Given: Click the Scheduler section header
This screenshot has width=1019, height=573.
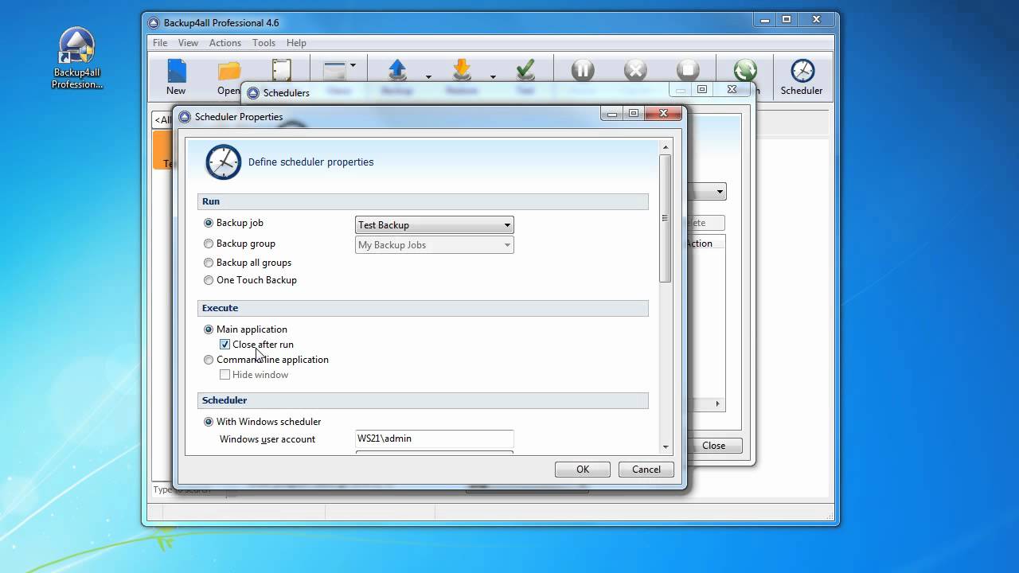Looking at the screenshot, I should click(x=423, y=401).
